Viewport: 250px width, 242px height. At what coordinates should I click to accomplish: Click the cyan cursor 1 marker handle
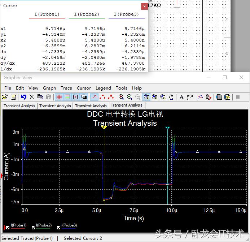167,128
